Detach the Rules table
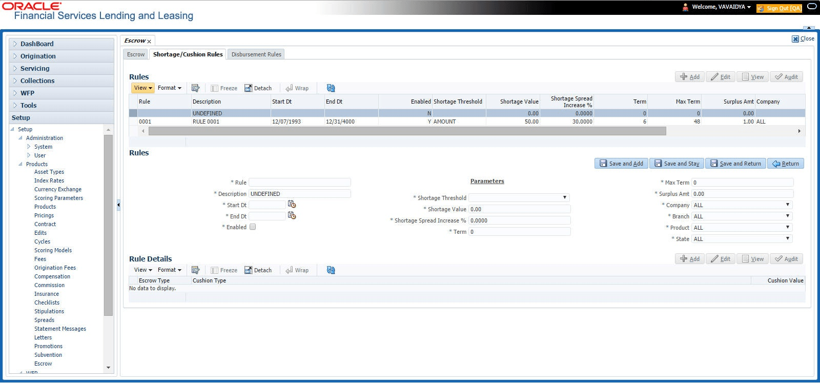The image size is (820, 383). pos(258,88)
